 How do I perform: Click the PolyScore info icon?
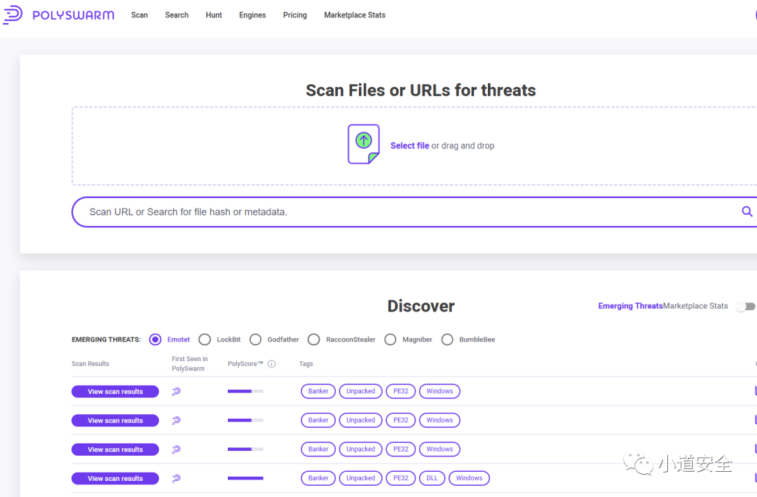tap(272, 364)
